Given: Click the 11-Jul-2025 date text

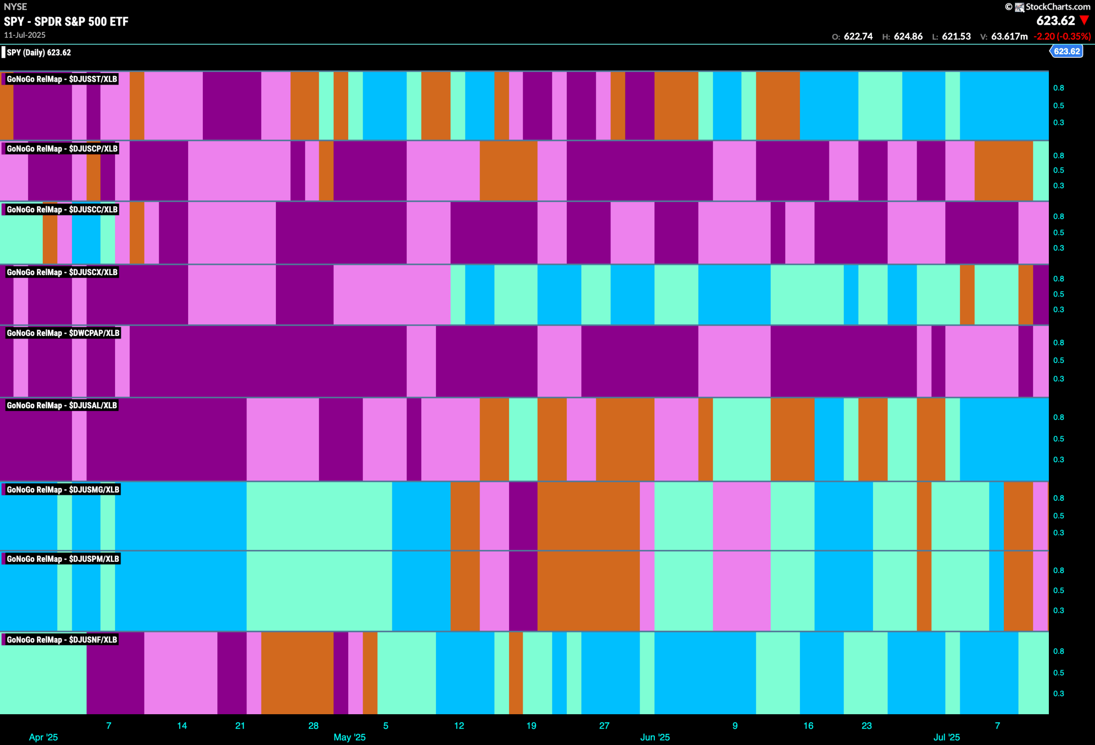Looking at the screenshot, I should 25,36.
